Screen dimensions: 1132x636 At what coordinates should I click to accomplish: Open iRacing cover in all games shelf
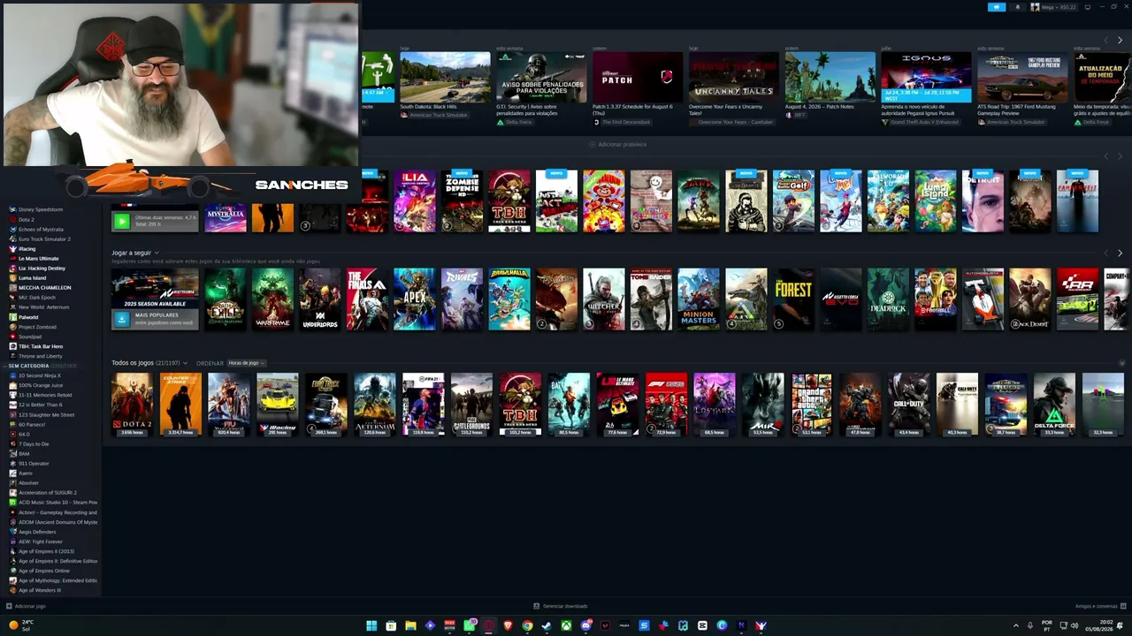point(278,405)
